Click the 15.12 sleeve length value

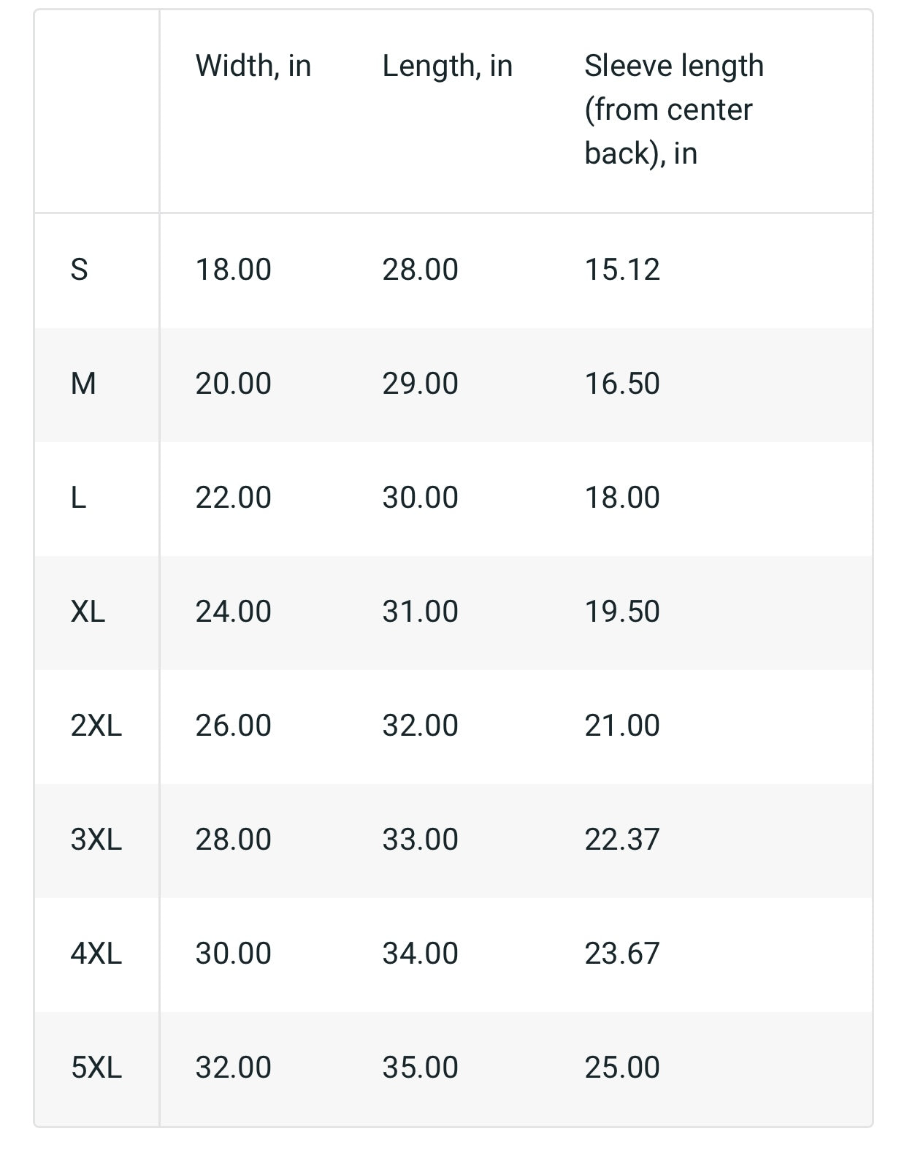coord(622,270)
